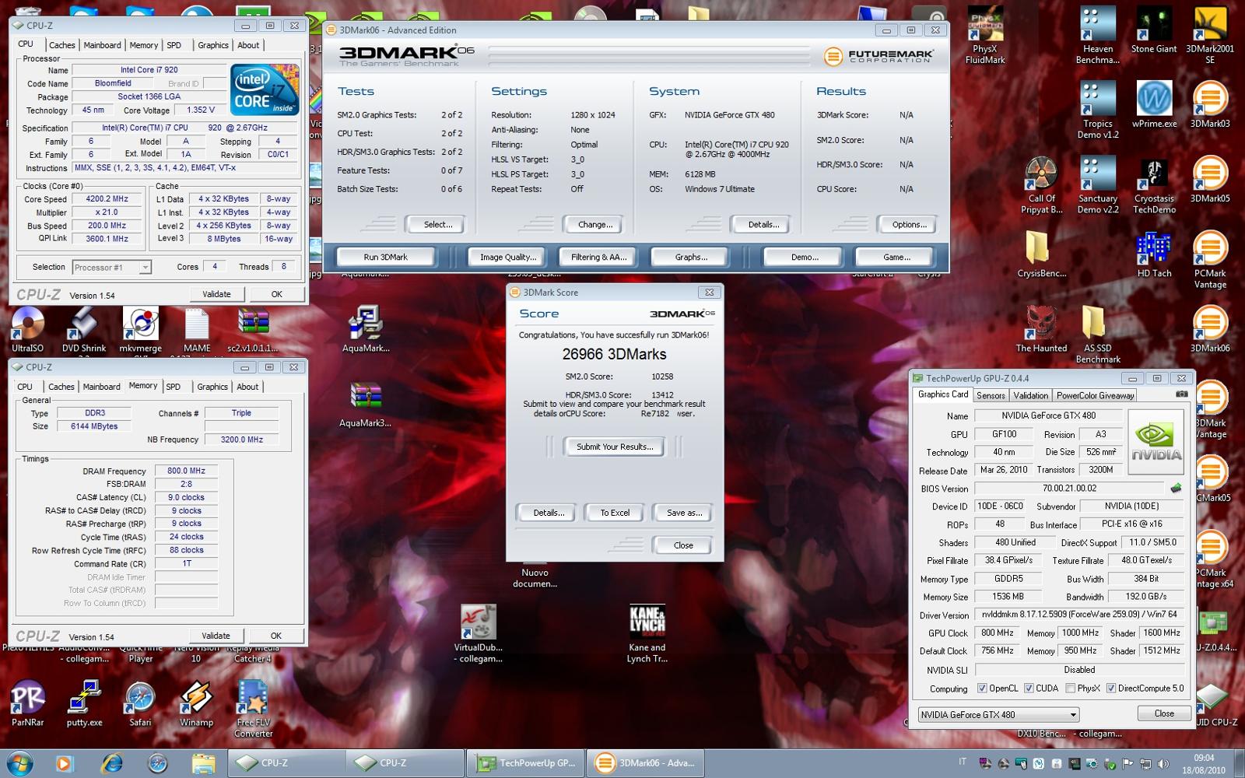Launch Free FLV Converter icon

coord(253,708)
